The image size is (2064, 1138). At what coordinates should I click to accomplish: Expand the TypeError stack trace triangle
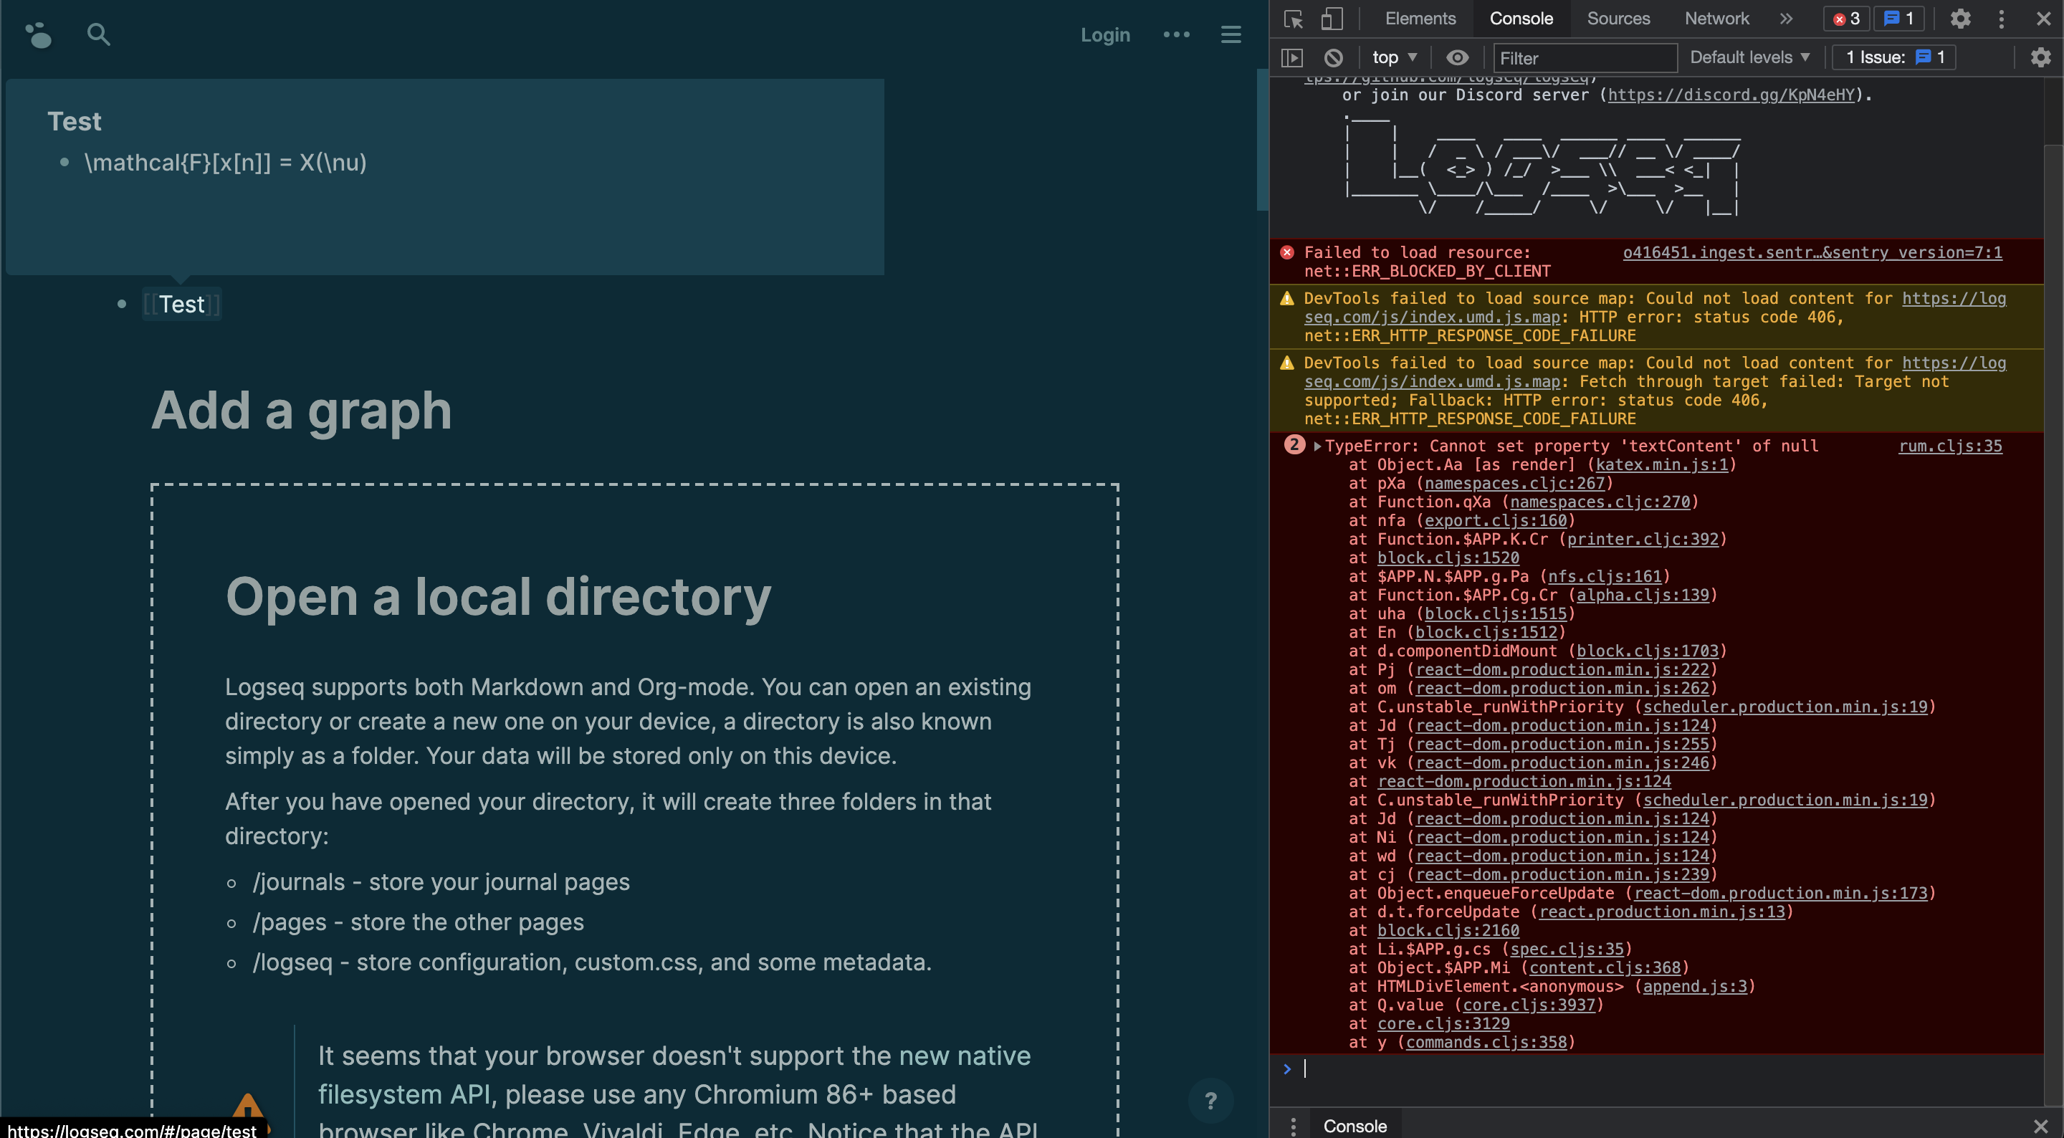coord(1317,446)
